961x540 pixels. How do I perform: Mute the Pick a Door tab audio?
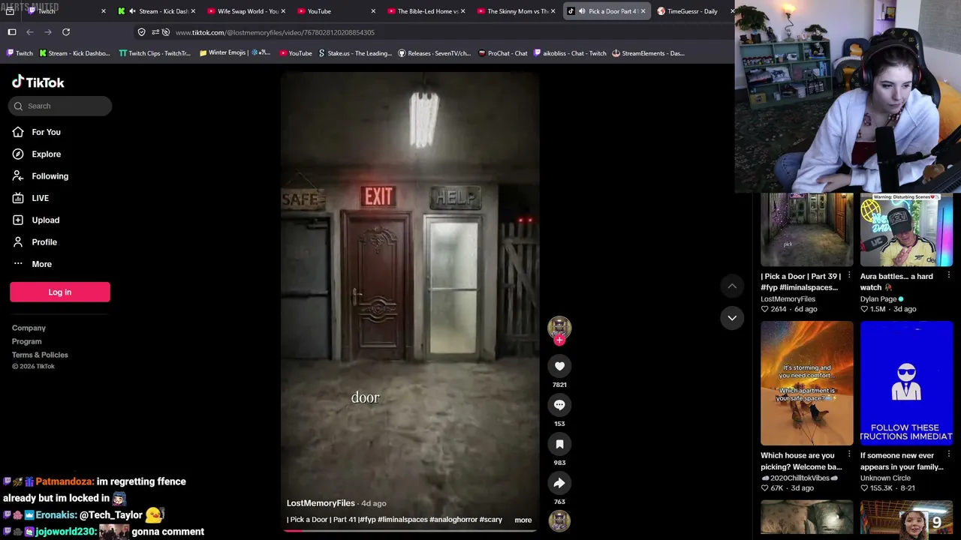[582, 11]
